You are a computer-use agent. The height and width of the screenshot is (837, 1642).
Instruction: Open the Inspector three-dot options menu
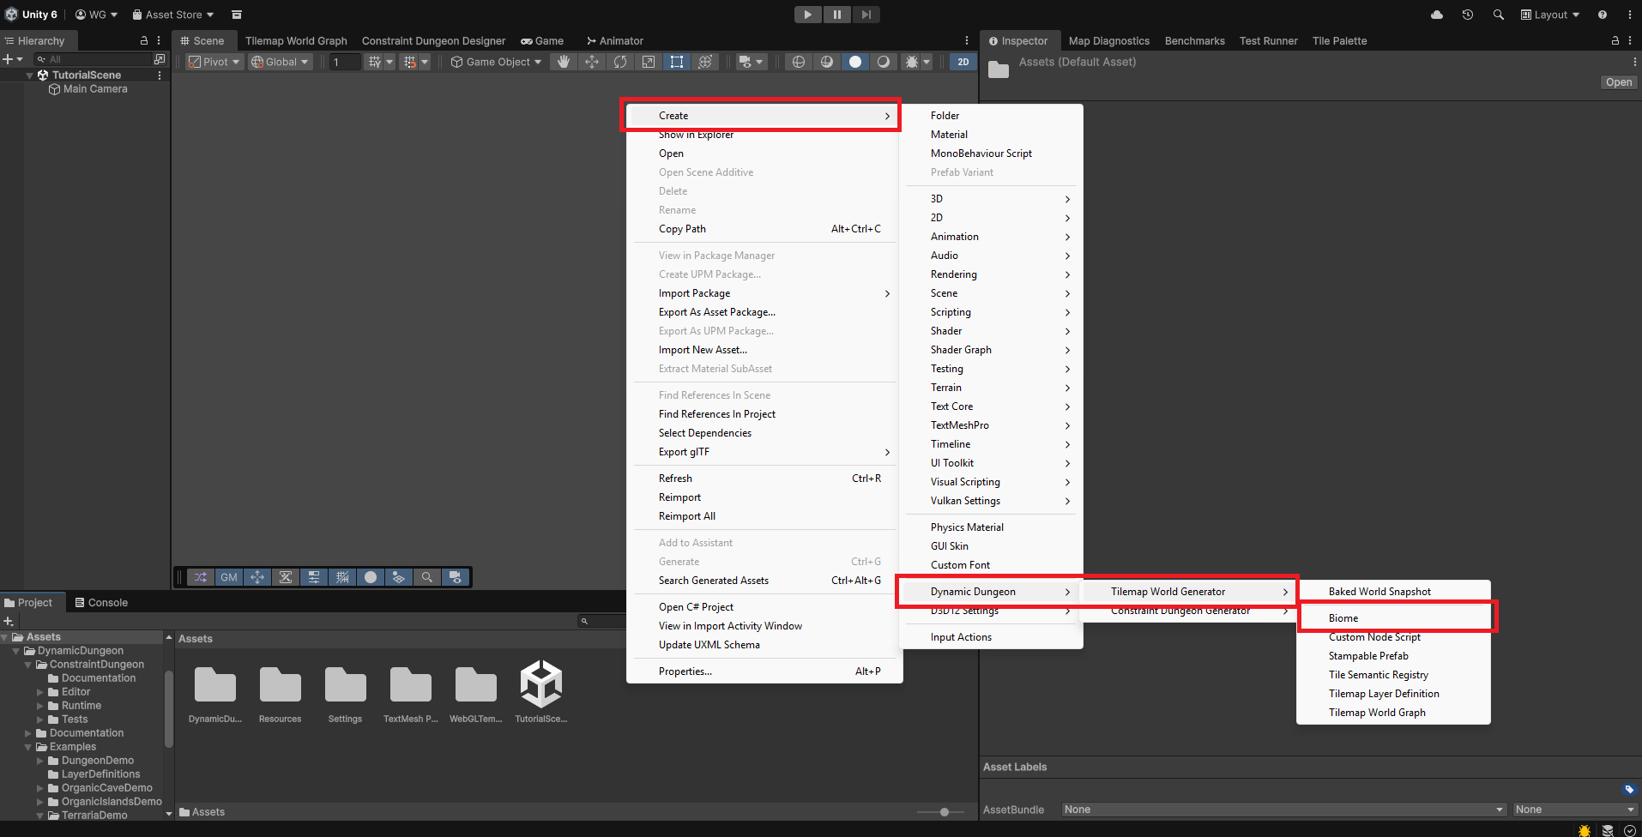1630,40
